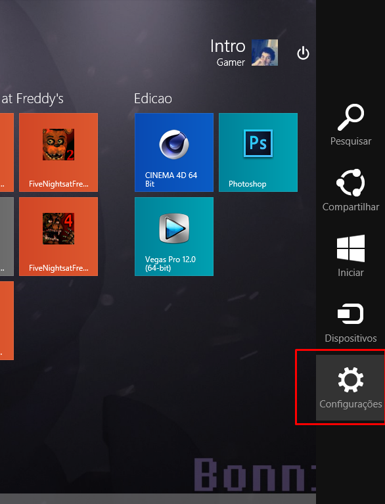385x504 pixels.
Task: Select the at Freddy's group header
Action: tap(32, 99)
